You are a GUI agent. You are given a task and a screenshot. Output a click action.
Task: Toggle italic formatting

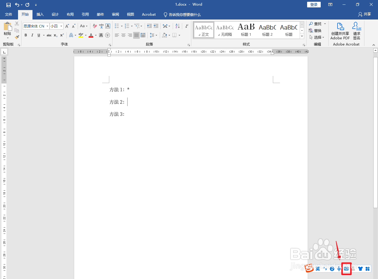click(32, 35)
